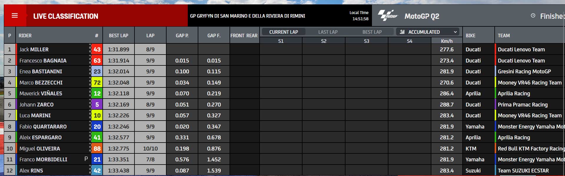Click the S1 sector header

click(281, 41)
